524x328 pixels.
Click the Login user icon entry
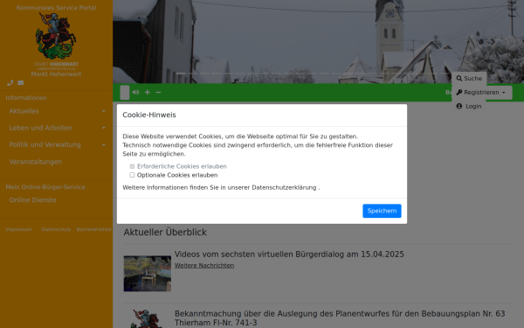coord(469,106)
